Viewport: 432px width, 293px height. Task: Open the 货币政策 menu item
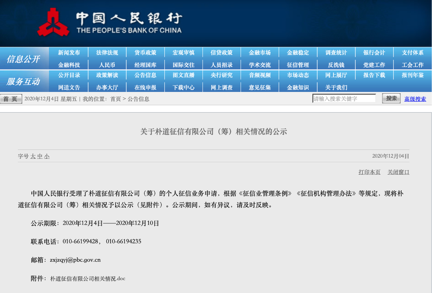[x=145, y=53]
